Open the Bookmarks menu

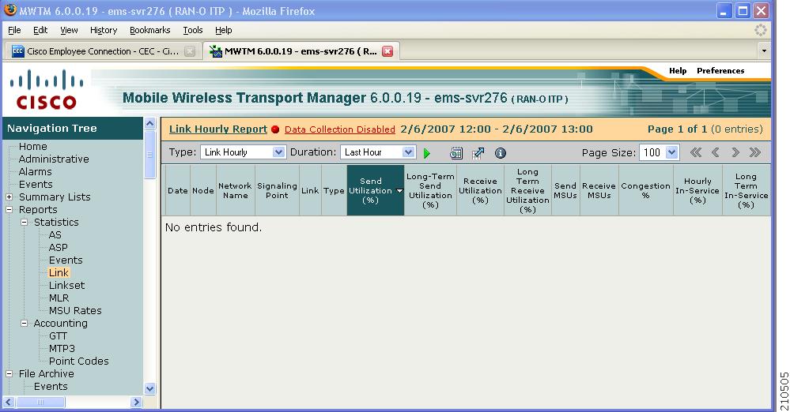(x=149, y=30)
